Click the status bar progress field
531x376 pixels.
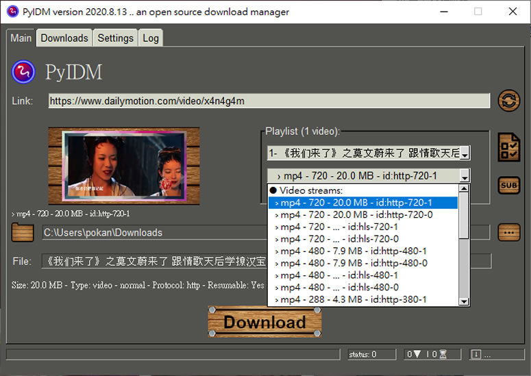click(173, 354)
